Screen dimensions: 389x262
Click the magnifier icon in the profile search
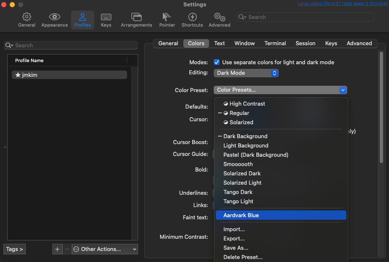click(x=9, y=45)
